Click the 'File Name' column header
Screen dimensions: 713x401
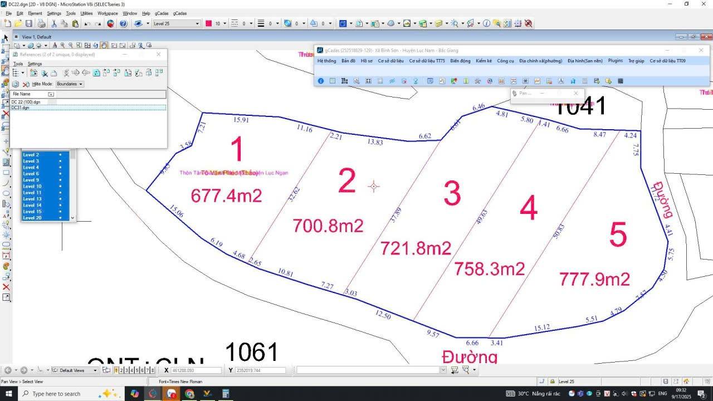click(x=22, y=94)
